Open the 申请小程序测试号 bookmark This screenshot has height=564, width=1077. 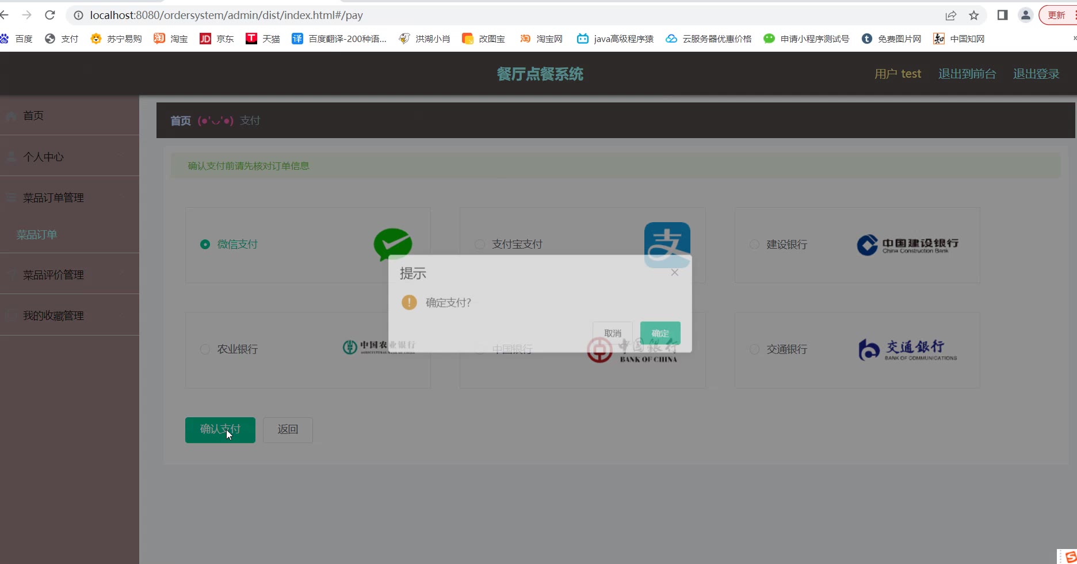pyautogui.click(x=807, y=39)
